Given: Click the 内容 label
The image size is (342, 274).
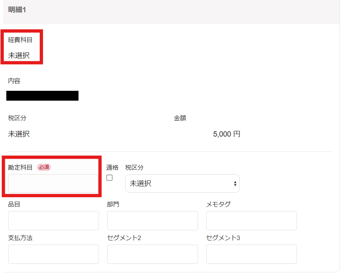Looking at the screenshot, I should click(14, 81).
